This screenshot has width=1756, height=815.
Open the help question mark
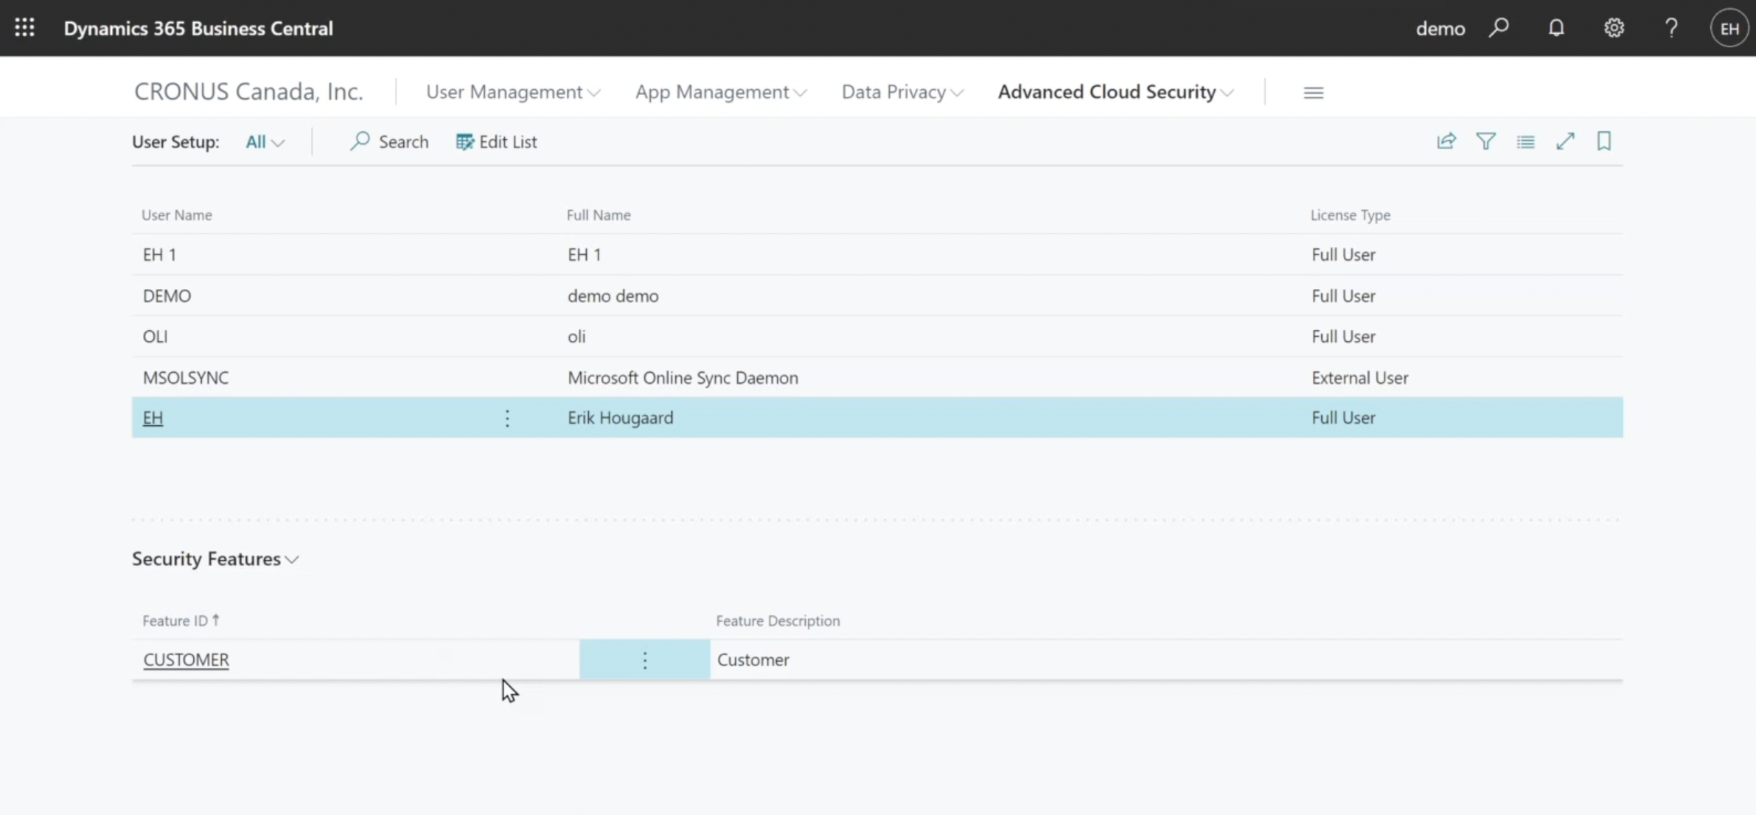(1671, 28)
